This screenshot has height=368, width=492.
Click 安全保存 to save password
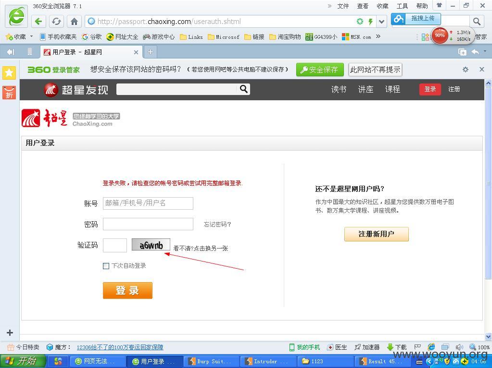click(320, 70)
